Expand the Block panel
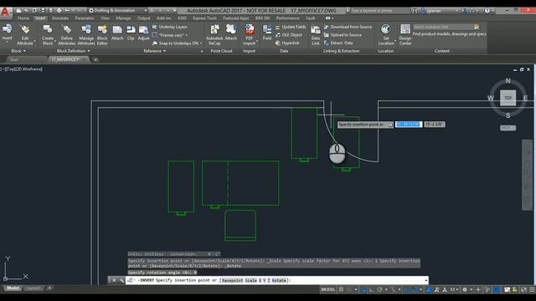 coord(18,51)
